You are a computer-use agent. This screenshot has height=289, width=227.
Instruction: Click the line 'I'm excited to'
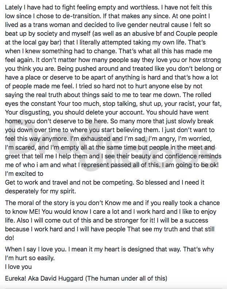click(24, 174)
